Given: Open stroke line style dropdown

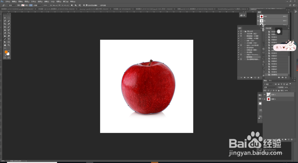Looking at the screenshot, I should (46, 5).
